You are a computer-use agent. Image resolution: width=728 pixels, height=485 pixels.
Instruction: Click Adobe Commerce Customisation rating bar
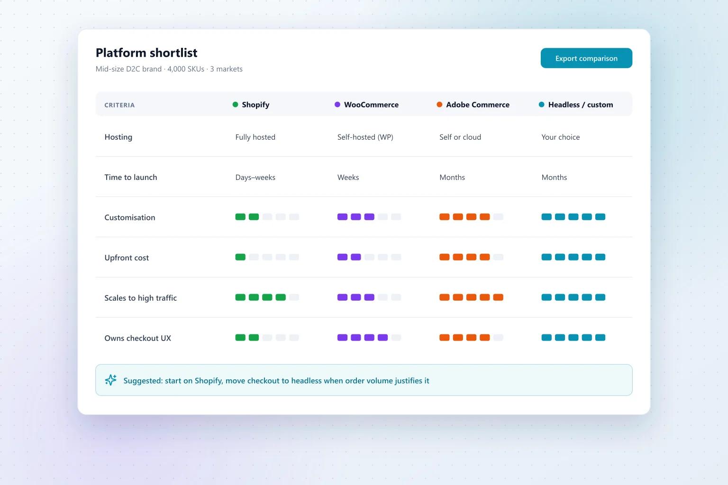tap(471, 217)
